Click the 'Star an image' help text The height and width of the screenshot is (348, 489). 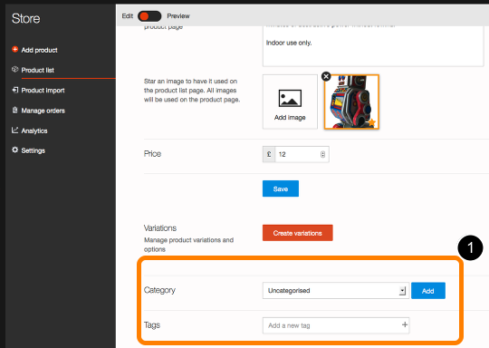click(x=192, y=91)
